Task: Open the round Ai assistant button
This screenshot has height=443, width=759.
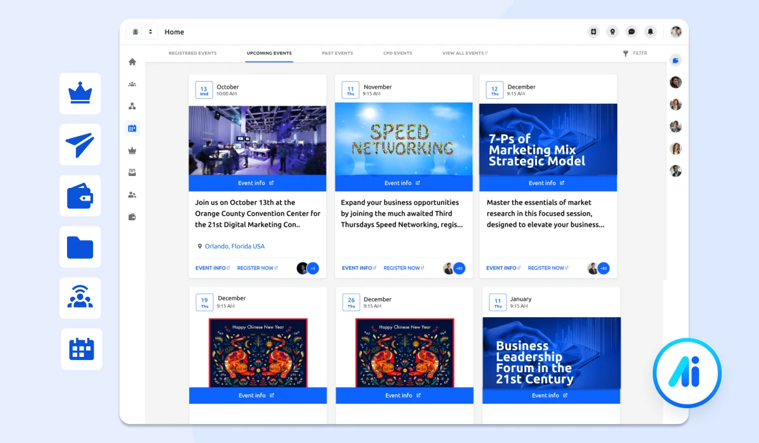Action: 687,373
